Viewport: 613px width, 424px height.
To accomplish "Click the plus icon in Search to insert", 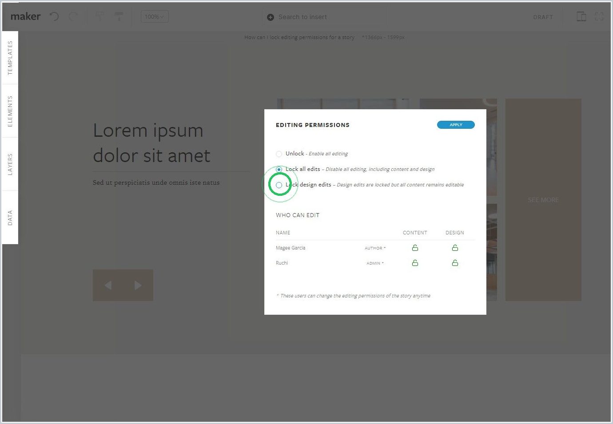I will tap(271, 17).
